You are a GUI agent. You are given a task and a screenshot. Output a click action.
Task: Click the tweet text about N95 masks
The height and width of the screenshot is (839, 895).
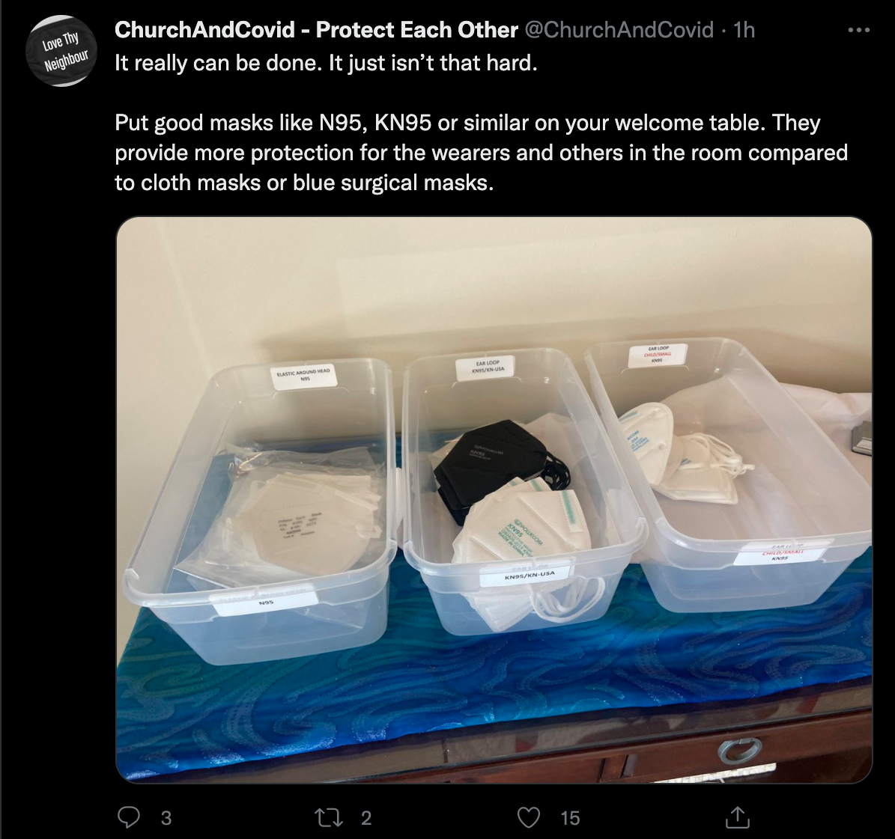pos(481,152)
